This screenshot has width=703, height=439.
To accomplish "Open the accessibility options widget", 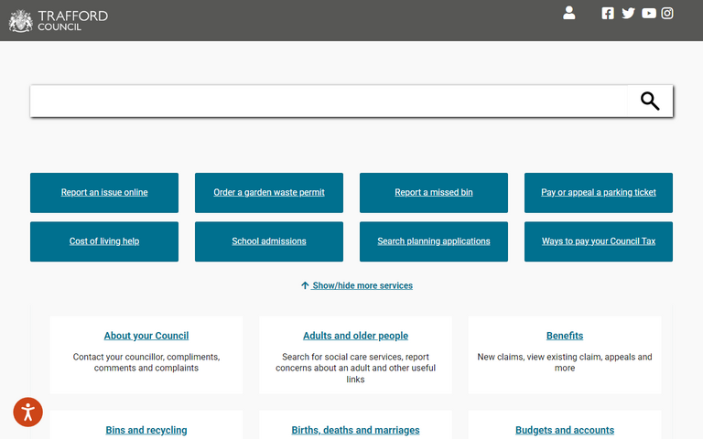I will click(27, 412).
